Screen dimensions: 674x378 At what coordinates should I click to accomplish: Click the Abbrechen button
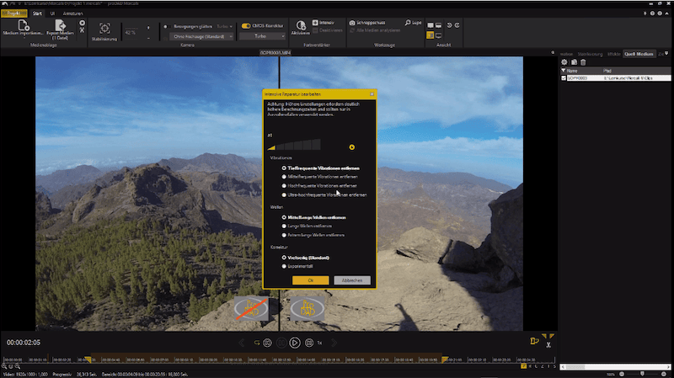pyautogui.click(x=351, y=280)
